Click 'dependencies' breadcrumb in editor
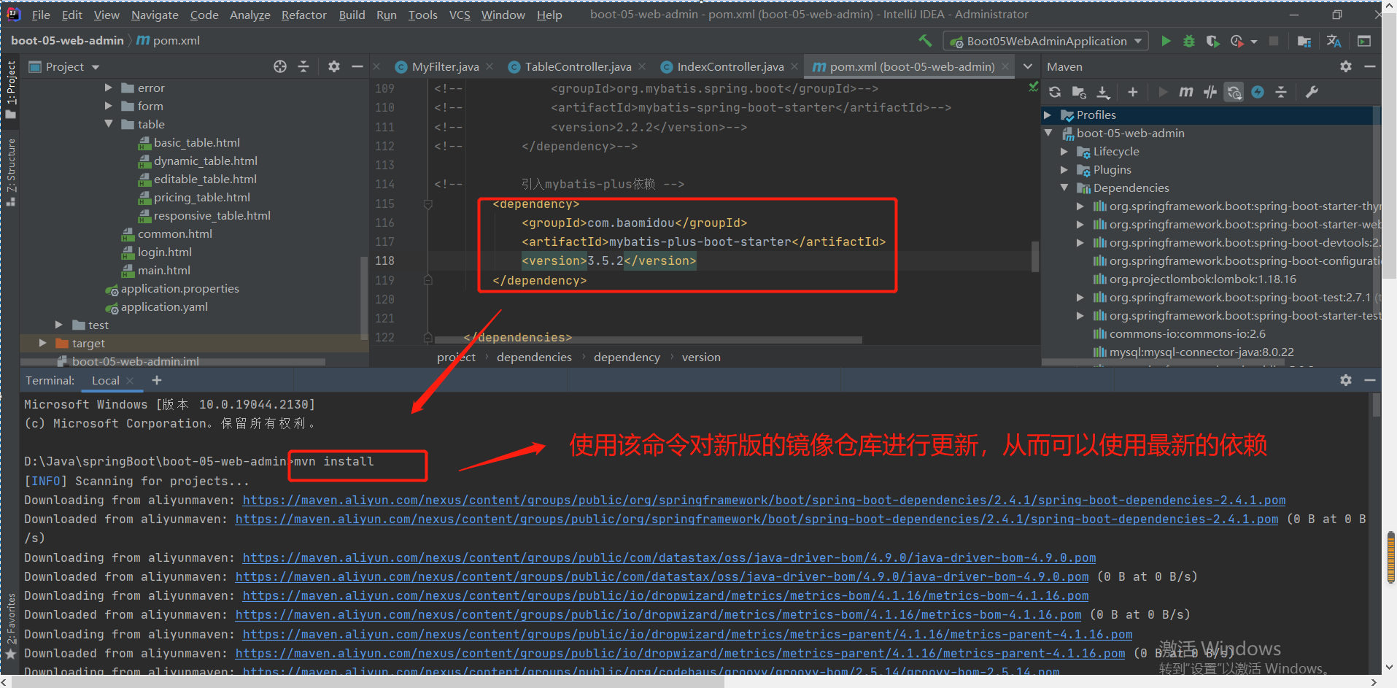1397x688 pixels. (x=534, y=357)
